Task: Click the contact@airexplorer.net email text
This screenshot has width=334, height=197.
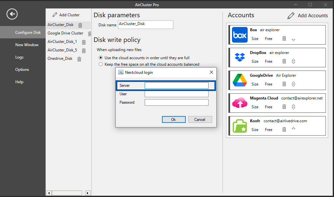Action: pyautogui.click(x=302, y=98)
